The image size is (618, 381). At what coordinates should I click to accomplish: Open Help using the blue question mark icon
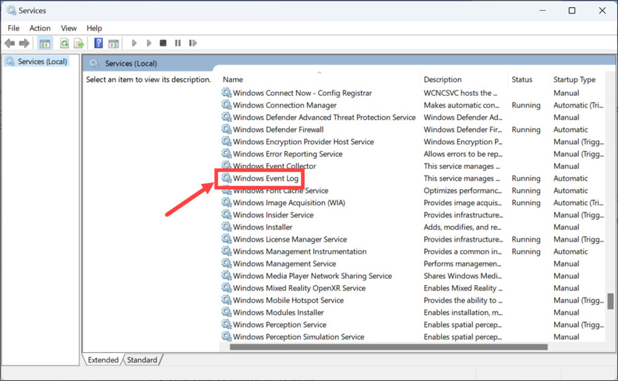click(x=98, y=43)
